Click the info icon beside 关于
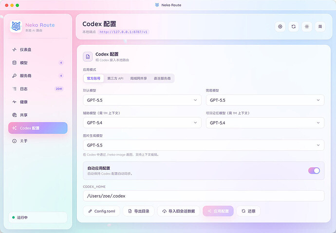Viewport: 336px width, 233px height. click(14, 141)
